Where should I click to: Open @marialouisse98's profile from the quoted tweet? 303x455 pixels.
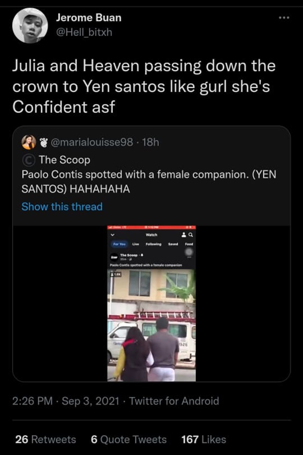93,142
